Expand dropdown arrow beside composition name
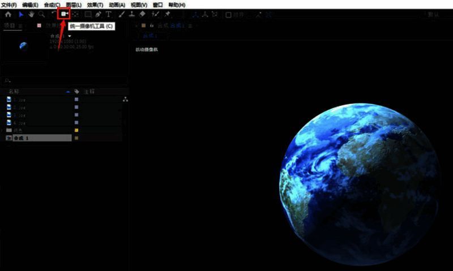The height and width of the screenshot is (271, 453). [69, 35]
